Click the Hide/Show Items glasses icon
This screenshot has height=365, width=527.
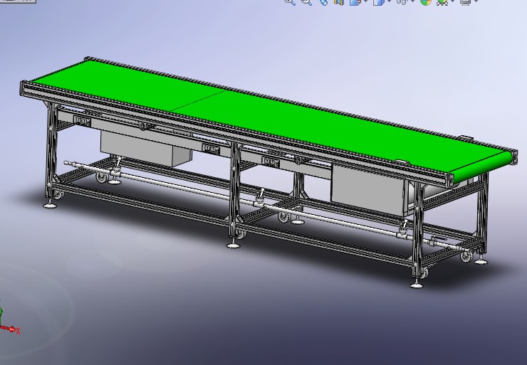click(x=402, y=1)
